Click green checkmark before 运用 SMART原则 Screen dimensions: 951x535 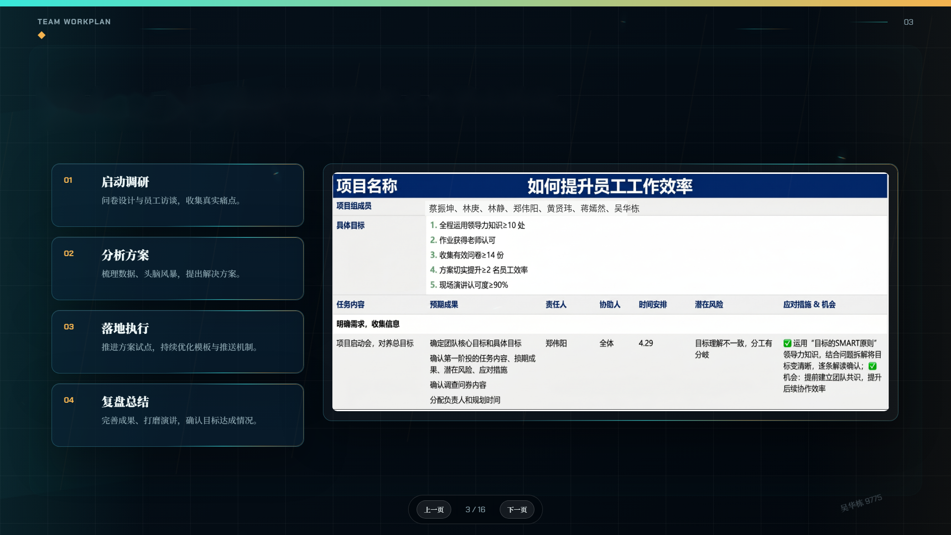coord(787,343)
